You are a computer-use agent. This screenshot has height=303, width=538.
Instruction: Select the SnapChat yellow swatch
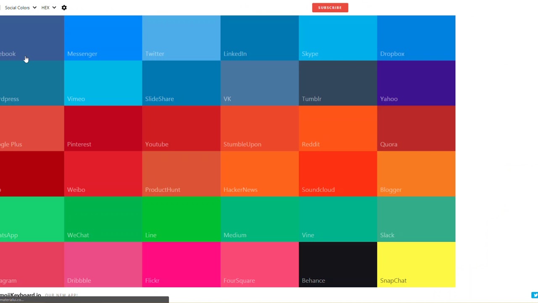[x=416, y=265]
